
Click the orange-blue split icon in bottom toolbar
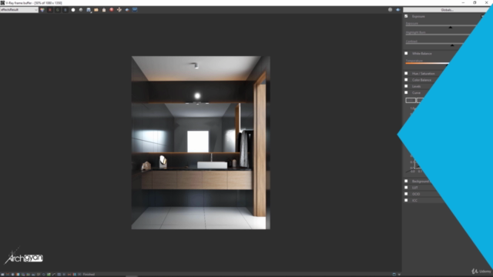point(18,275)
